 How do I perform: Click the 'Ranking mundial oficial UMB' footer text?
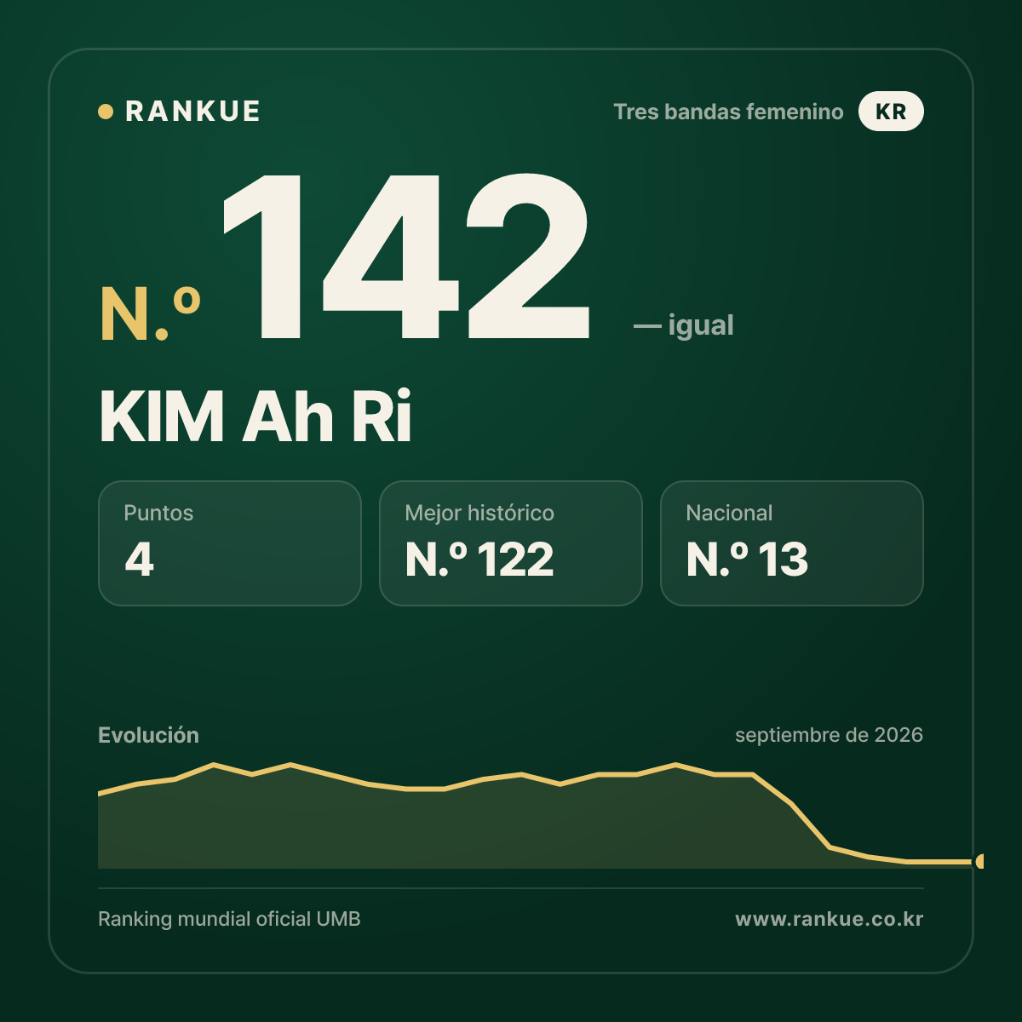(x=229, y=919)
